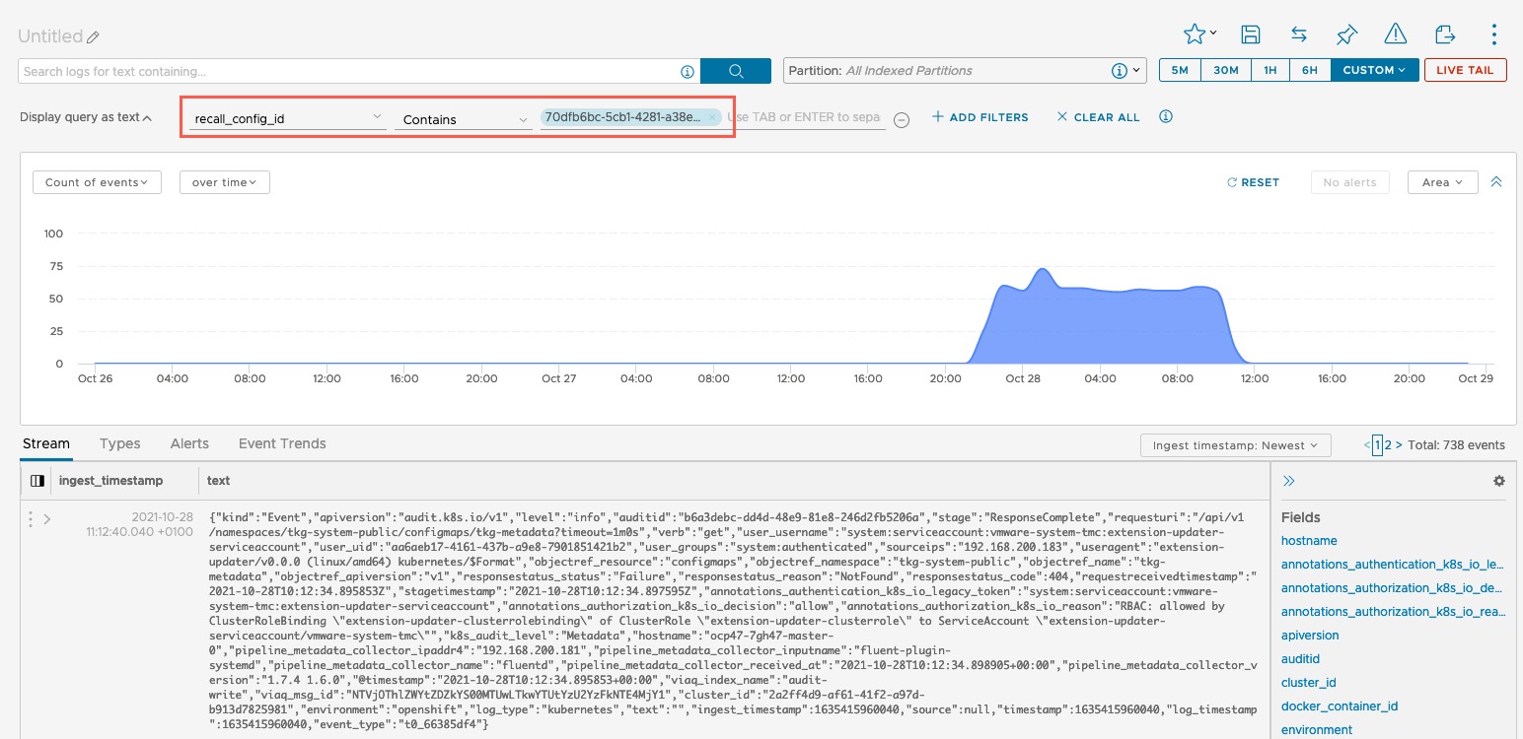The height and width of the screenshot is (739, 1523).
Task: Collapse the Fields panel double arrow
Action: tap(1288, 481)
